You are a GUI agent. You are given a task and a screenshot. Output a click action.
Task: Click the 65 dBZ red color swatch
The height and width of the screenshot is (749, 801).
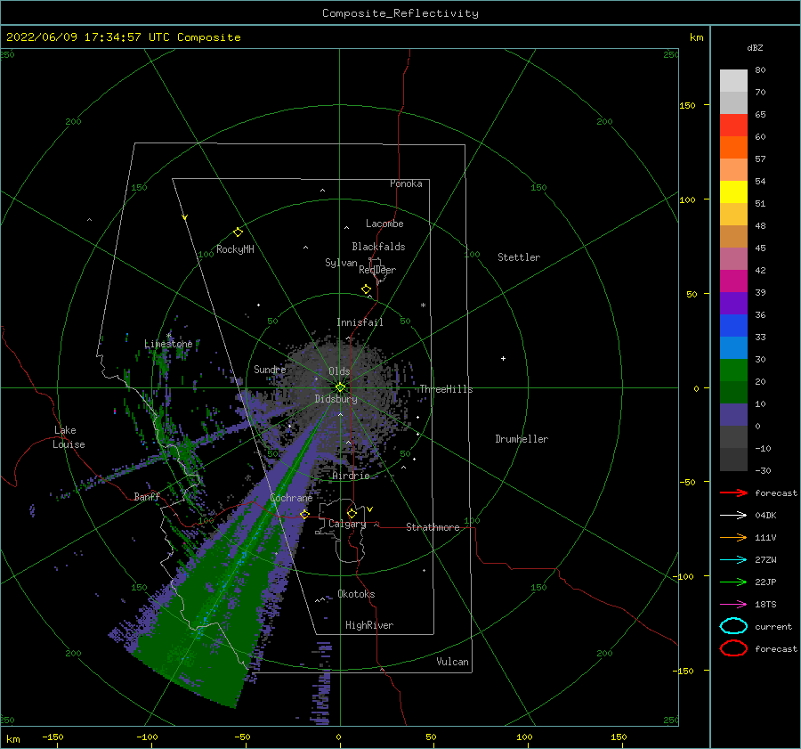pos(733,125)
